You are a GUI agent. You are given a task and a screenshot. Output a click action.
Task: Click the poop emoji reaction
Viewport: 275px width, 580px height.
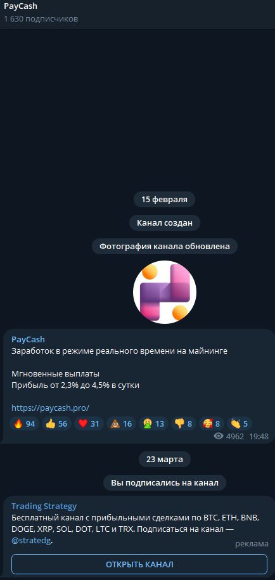tap(121, 423)
